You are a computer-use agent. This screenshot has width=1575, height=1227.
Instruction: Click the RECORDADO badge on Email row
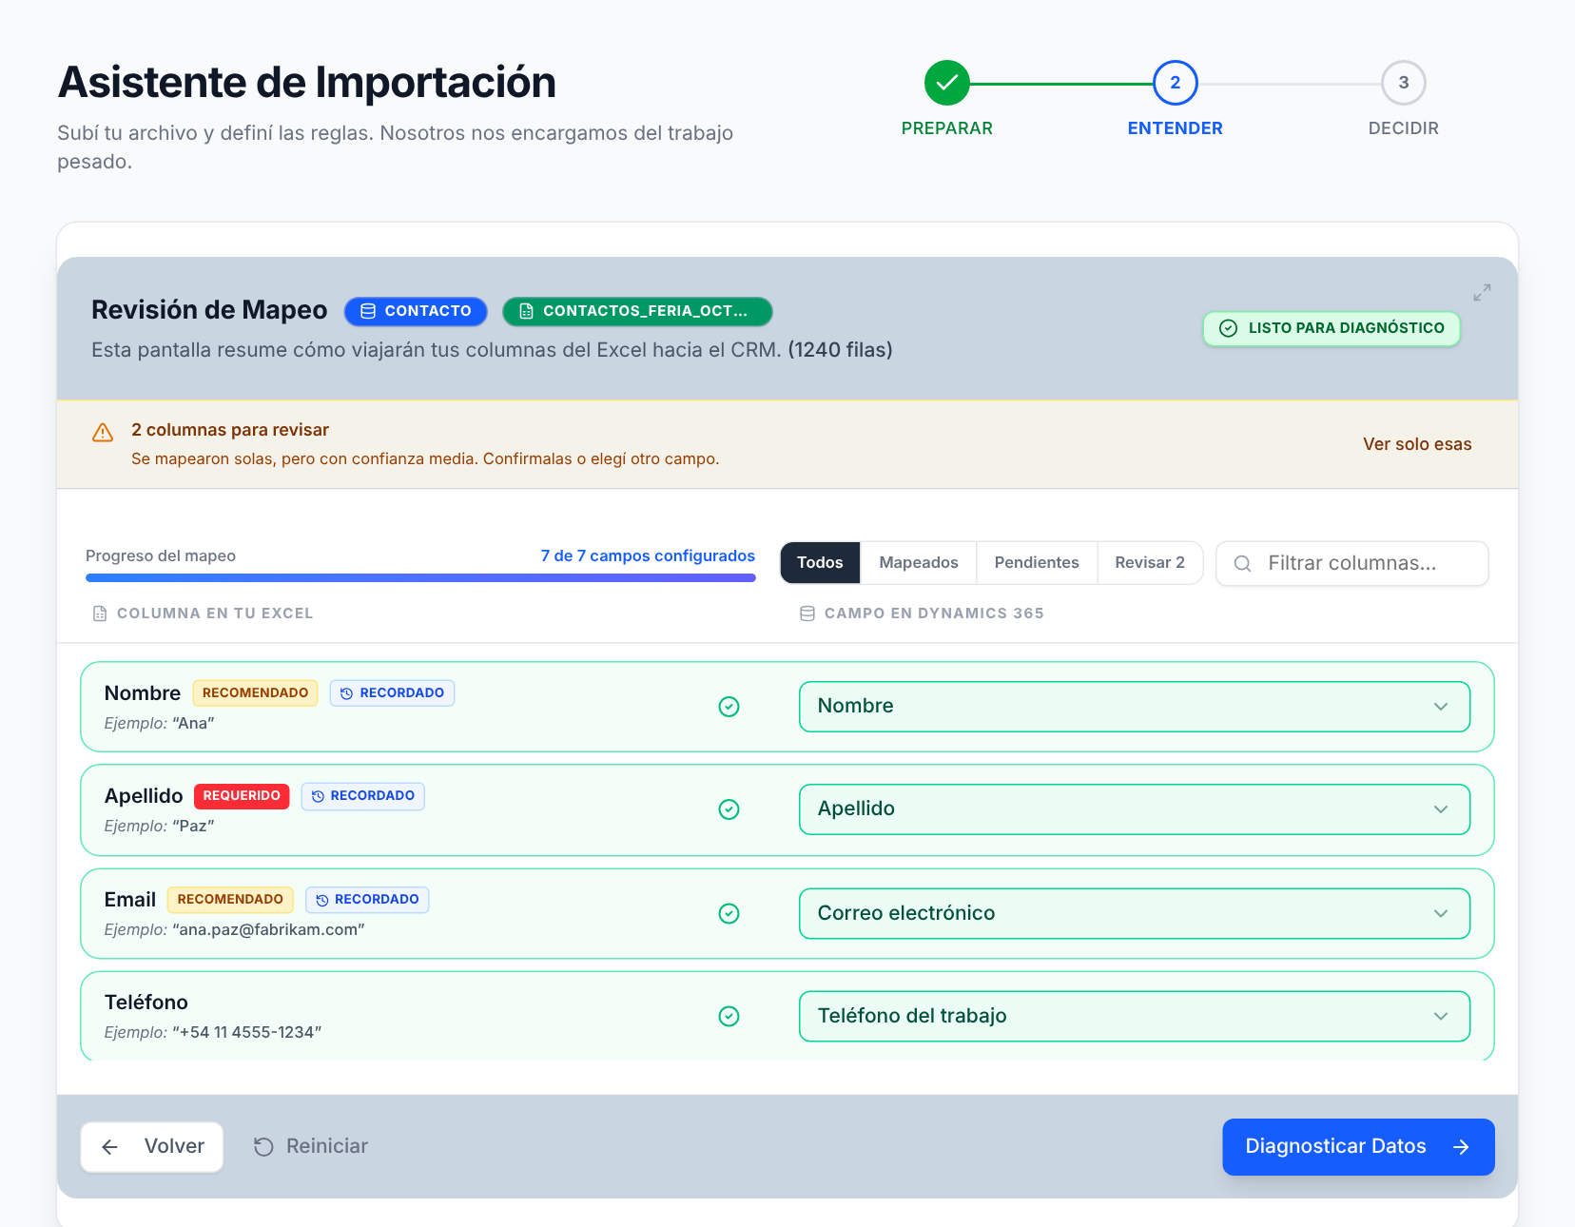tap(367, 900)
